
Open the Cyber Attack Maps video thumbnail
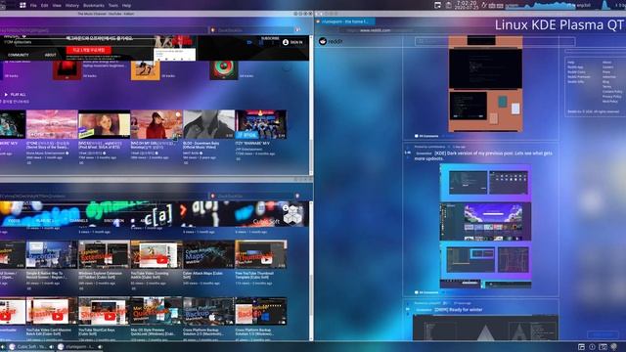[x=208, y=254]
